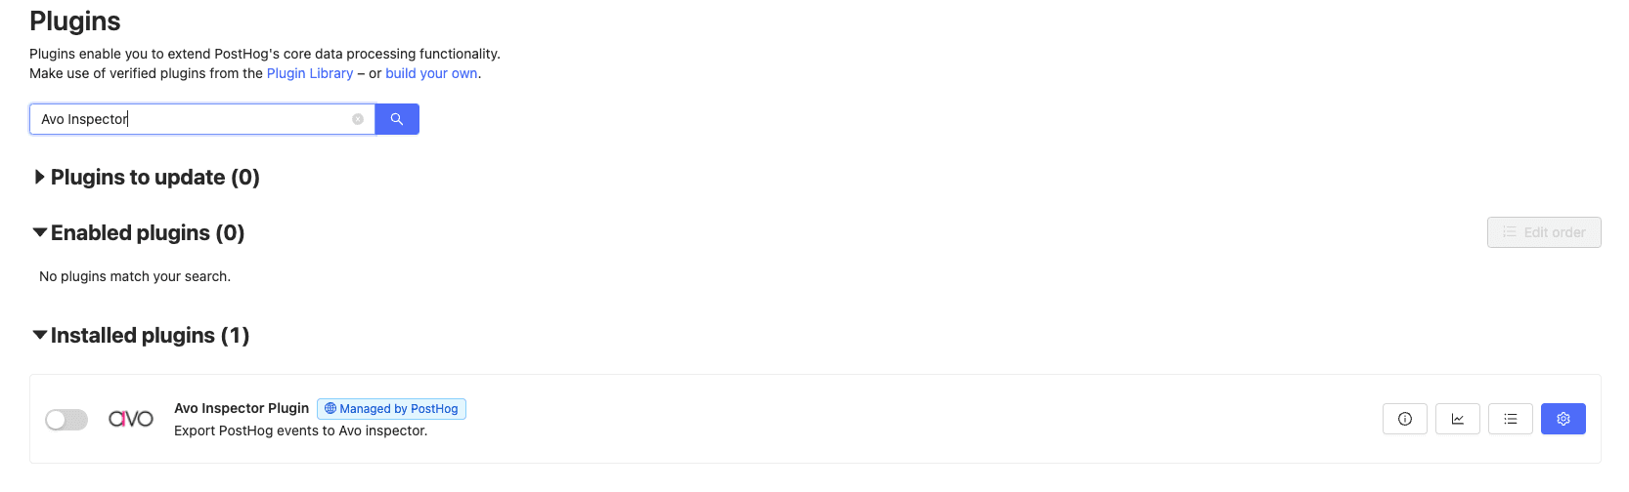View Avo Inspector plugin metrics chart
The height and width of the screenshot is (492, 1629).
1458,419
